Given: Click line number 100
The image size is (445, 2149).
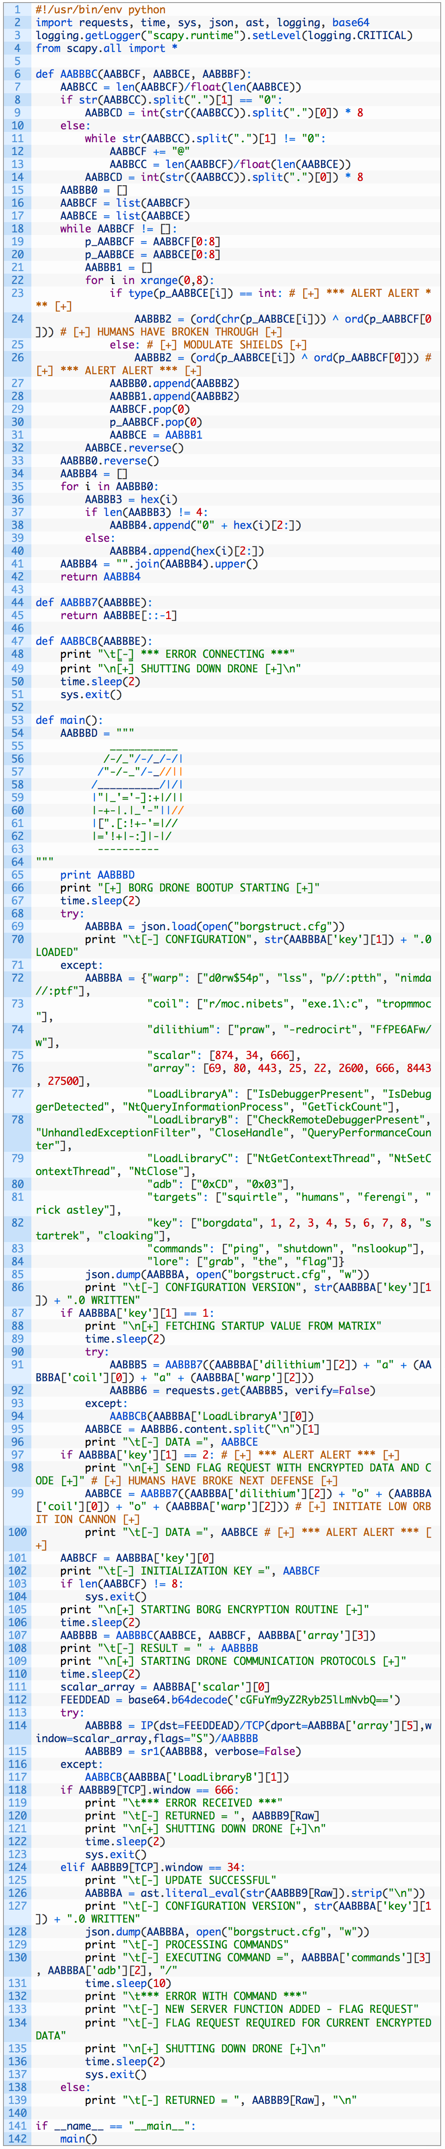Looking at the screenshot, I should 17,1532.
